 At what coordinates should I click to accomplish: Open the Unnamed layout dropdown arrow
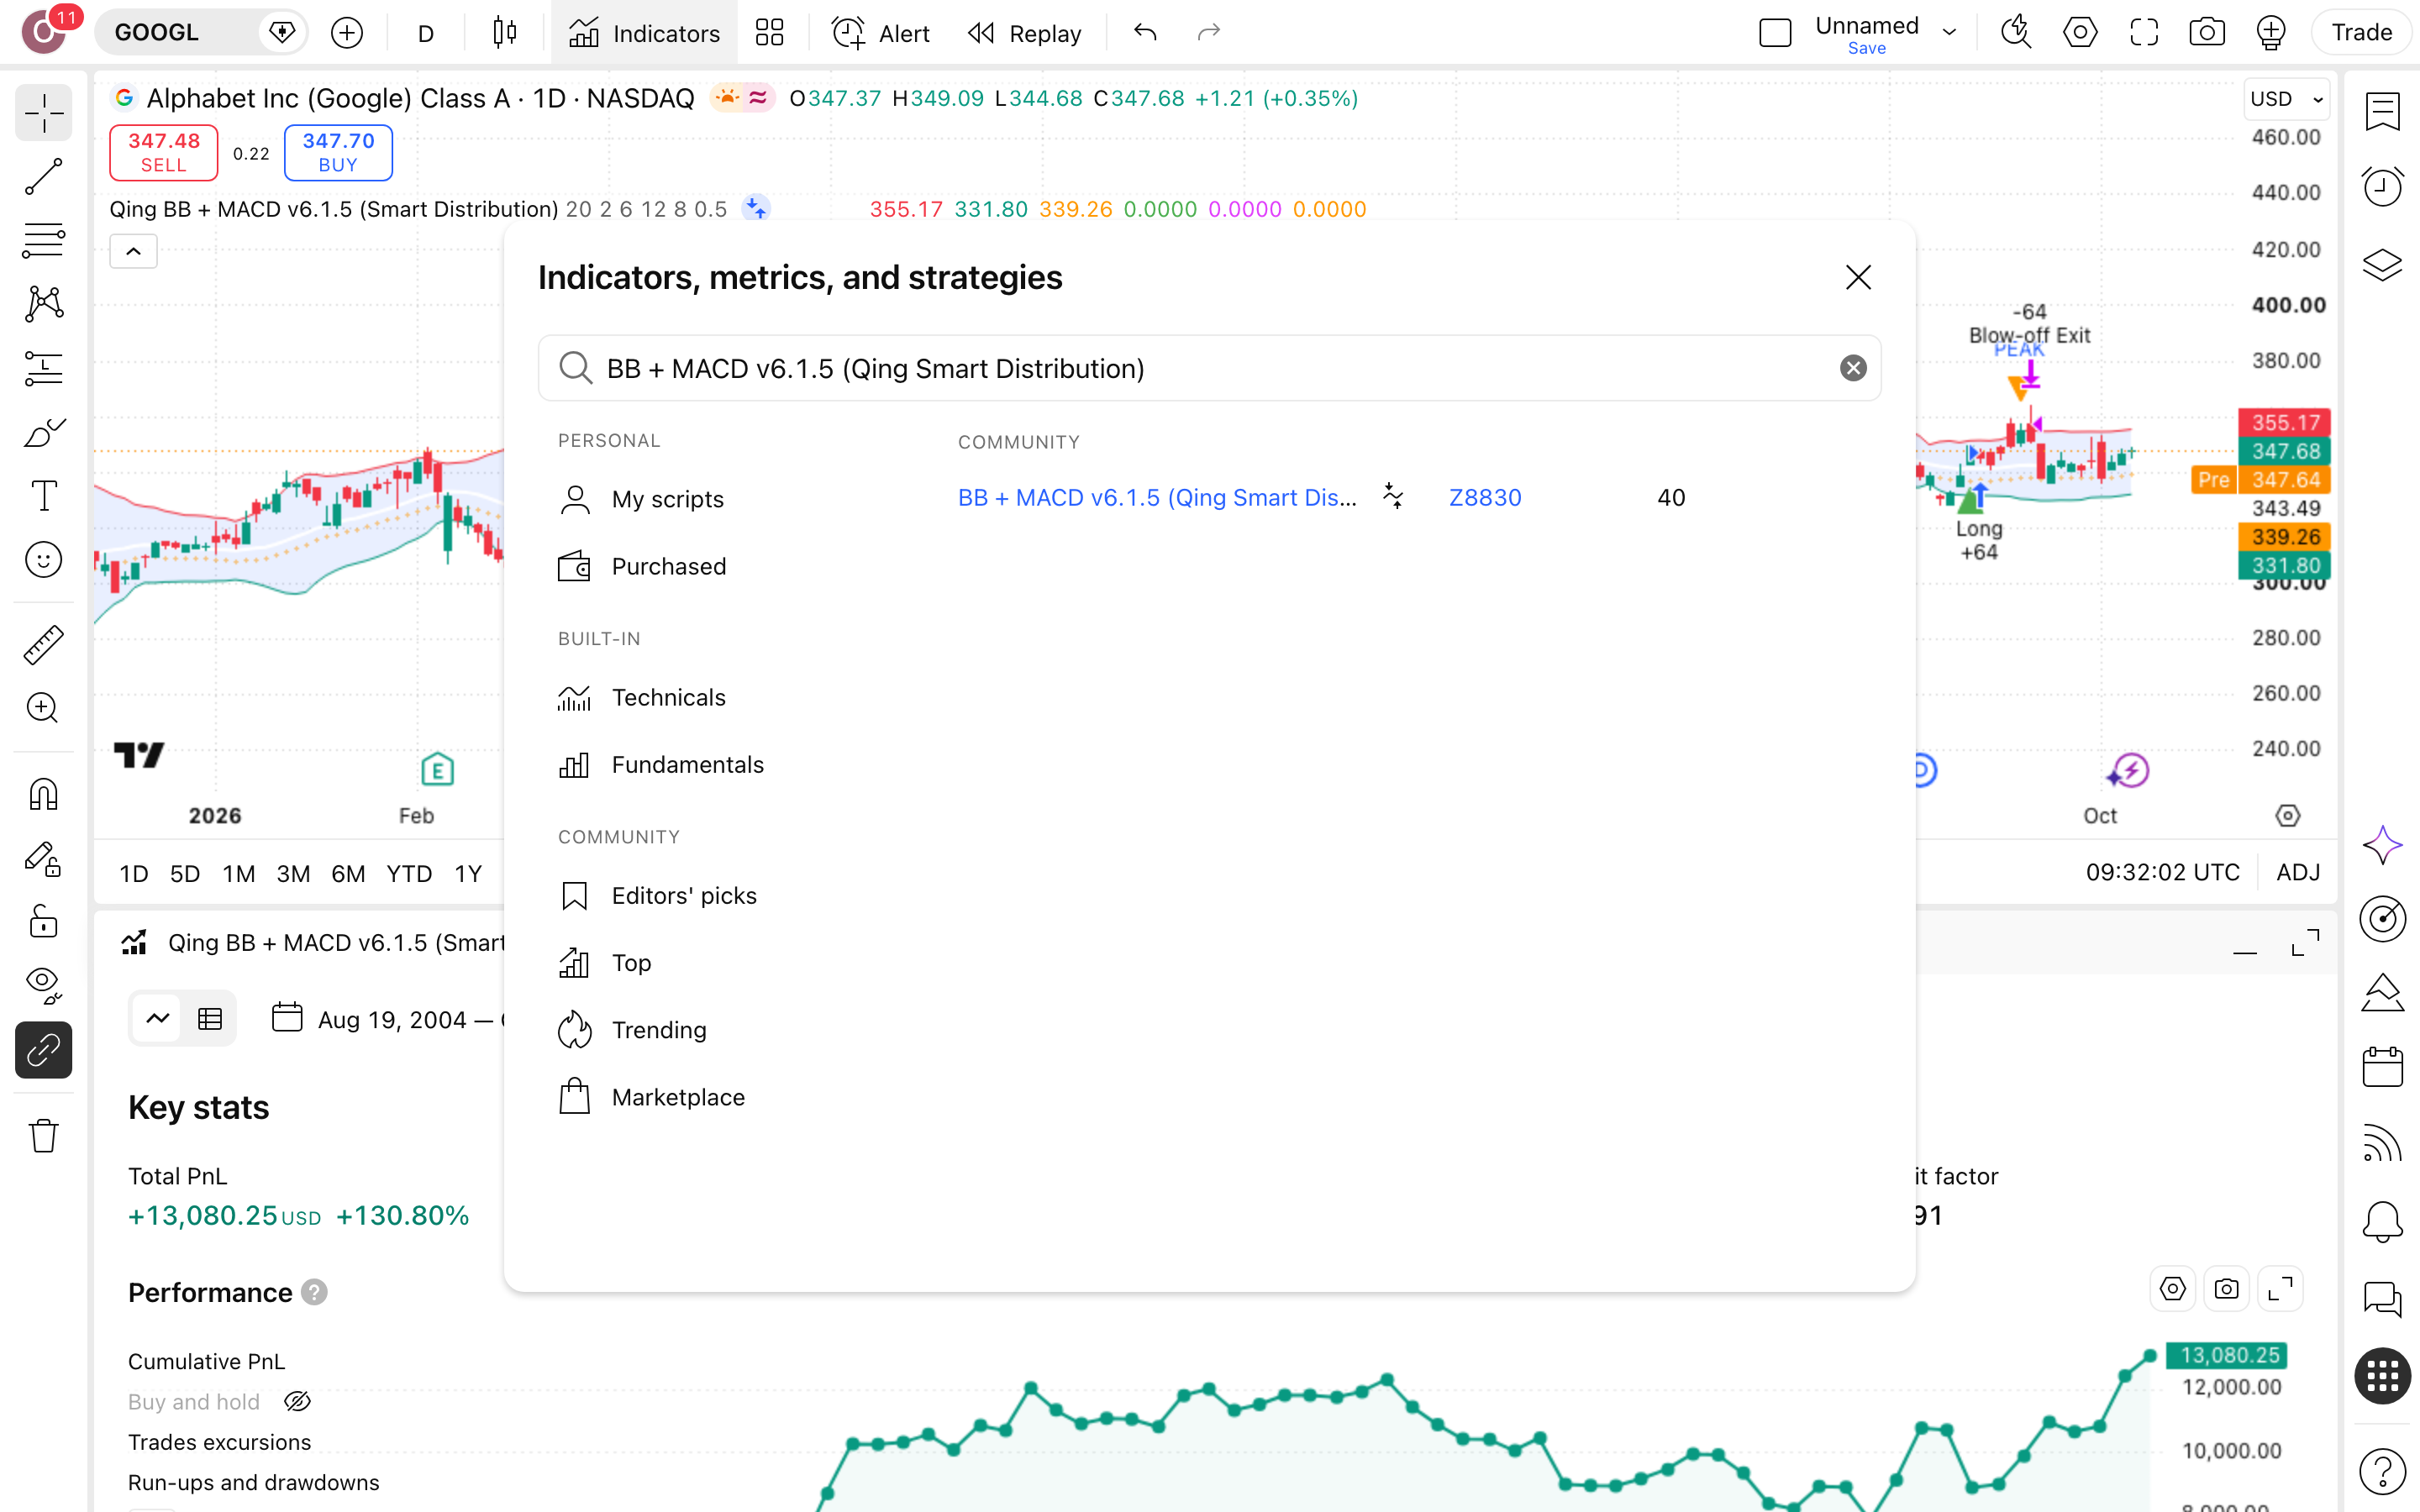[x=1949, y=33]
